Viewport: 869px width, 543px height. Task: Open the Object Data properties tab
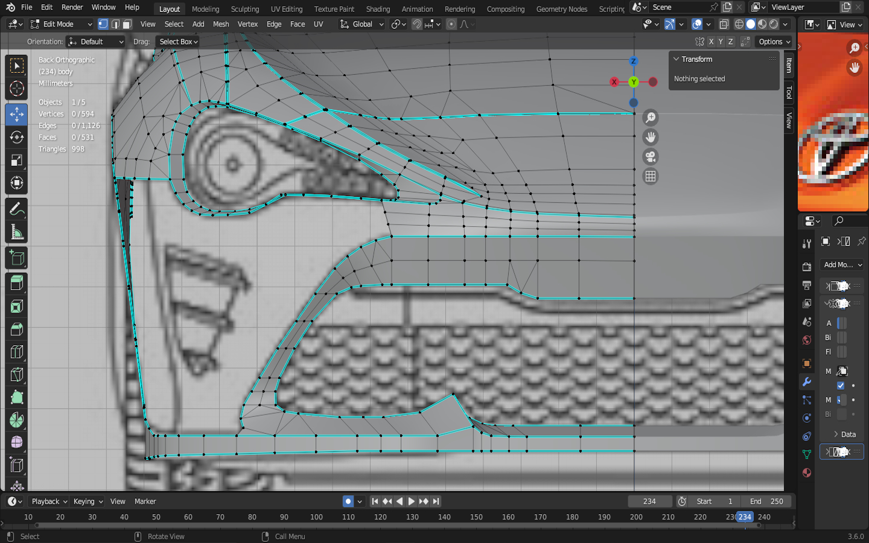tap(807, 454)
